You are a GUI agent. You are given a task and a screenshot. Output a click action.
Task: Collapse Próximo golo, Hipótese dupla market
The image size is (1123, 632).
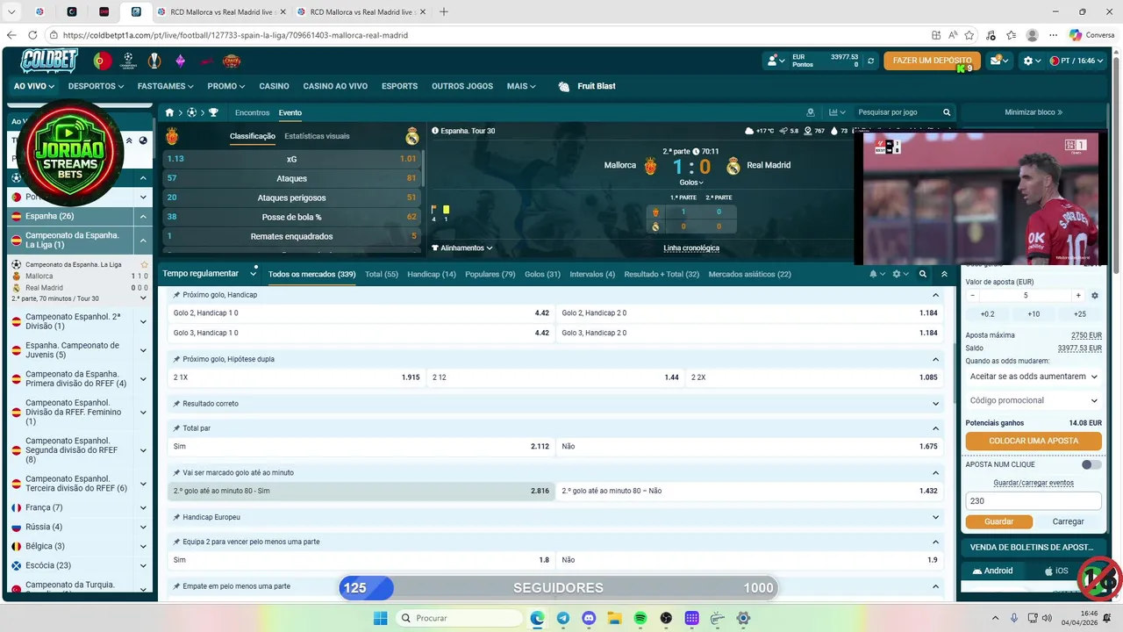click(936, 359)
